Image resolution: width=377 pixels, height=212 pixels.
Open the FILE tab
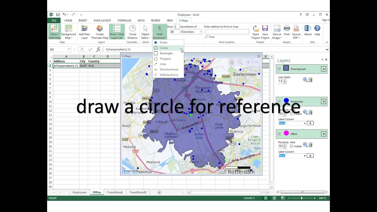tap(54, 21)
